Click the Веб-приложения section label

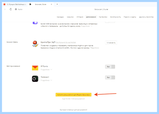click(13, 66)
